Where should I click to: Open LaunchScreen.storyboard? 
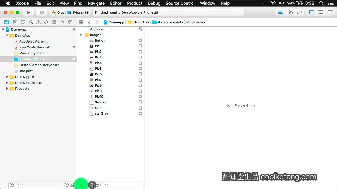(x=39, y=65)
